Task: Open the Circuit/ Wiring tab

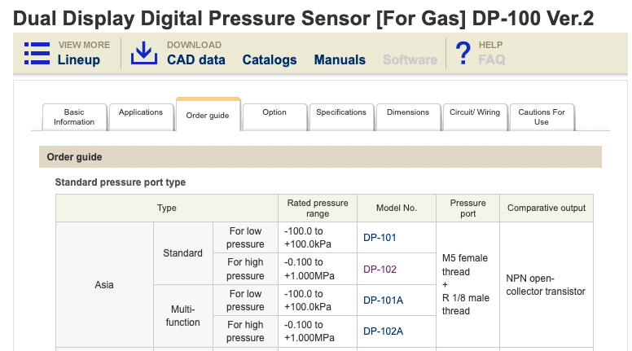Action: [x=475, y=112]
